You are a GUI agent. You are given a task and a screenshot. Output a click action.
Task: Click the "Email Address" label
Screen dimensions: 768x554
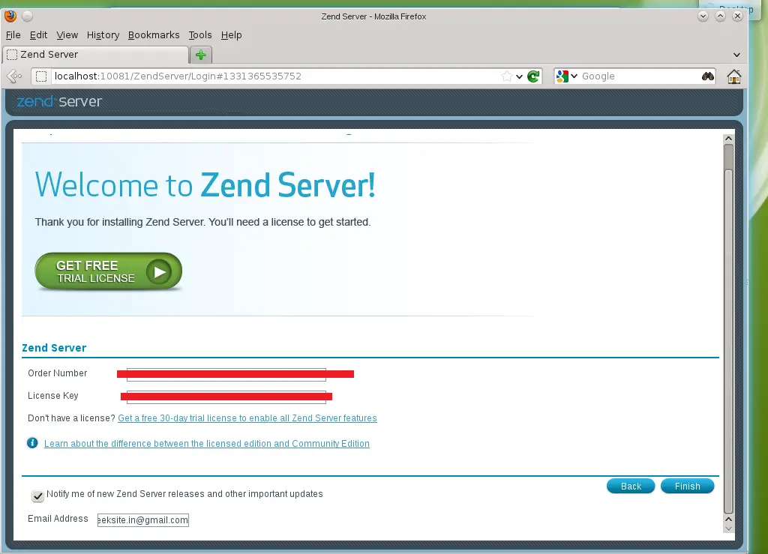pos(58,518)
